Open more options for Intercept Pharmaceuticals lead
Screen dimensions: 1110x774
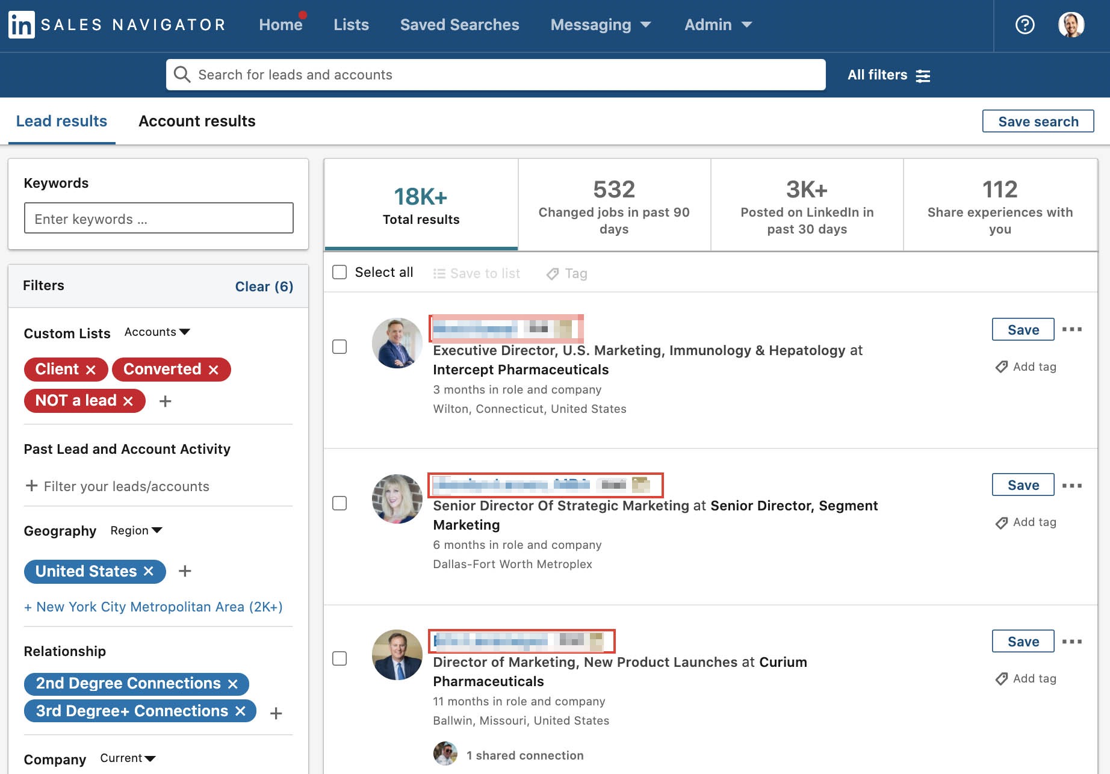tap(1072, 329)
